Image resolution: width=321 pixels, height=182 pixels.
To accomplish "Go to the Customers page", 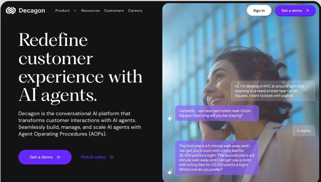I will (114, 11).
